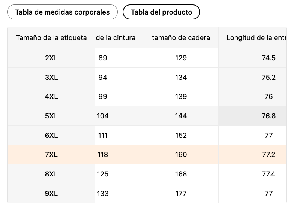Click the shaded 76.8 length cell
291x206 pixels.
tap(268, 116)
